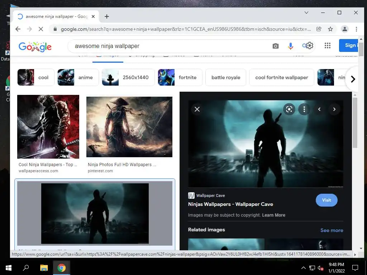Open the Chrome profile icon
This screenshot has height=275, width=367.
pos(344,29)
